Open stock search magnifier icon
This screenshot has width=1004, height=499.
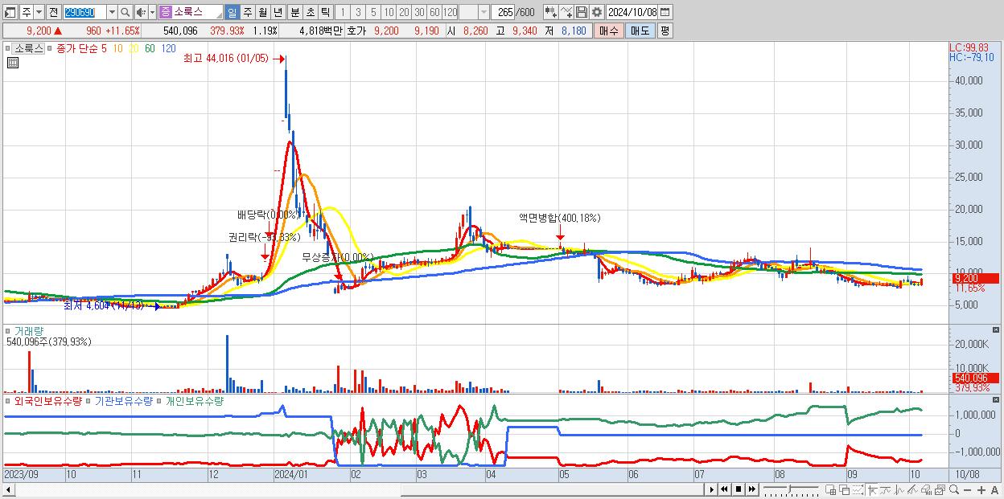click(x=125, y=12)
